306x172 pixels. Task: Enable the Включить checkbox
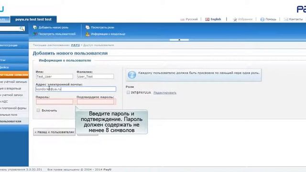click(38, 110)
